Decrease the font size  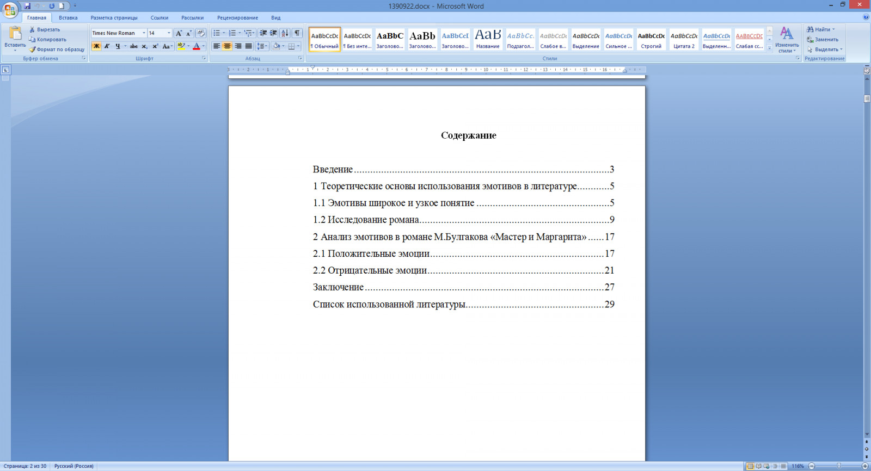(x=188, y=33)
